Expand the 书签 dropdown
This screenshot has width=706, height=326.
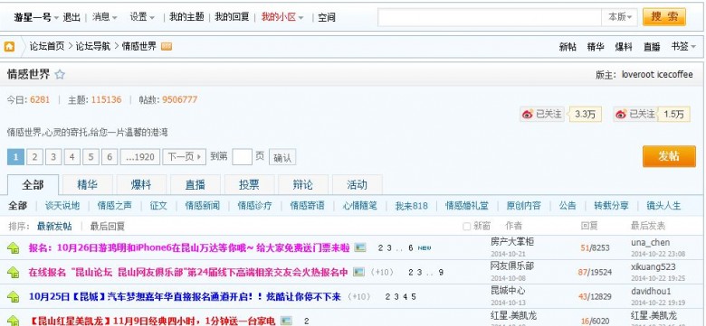pos(683,46)
